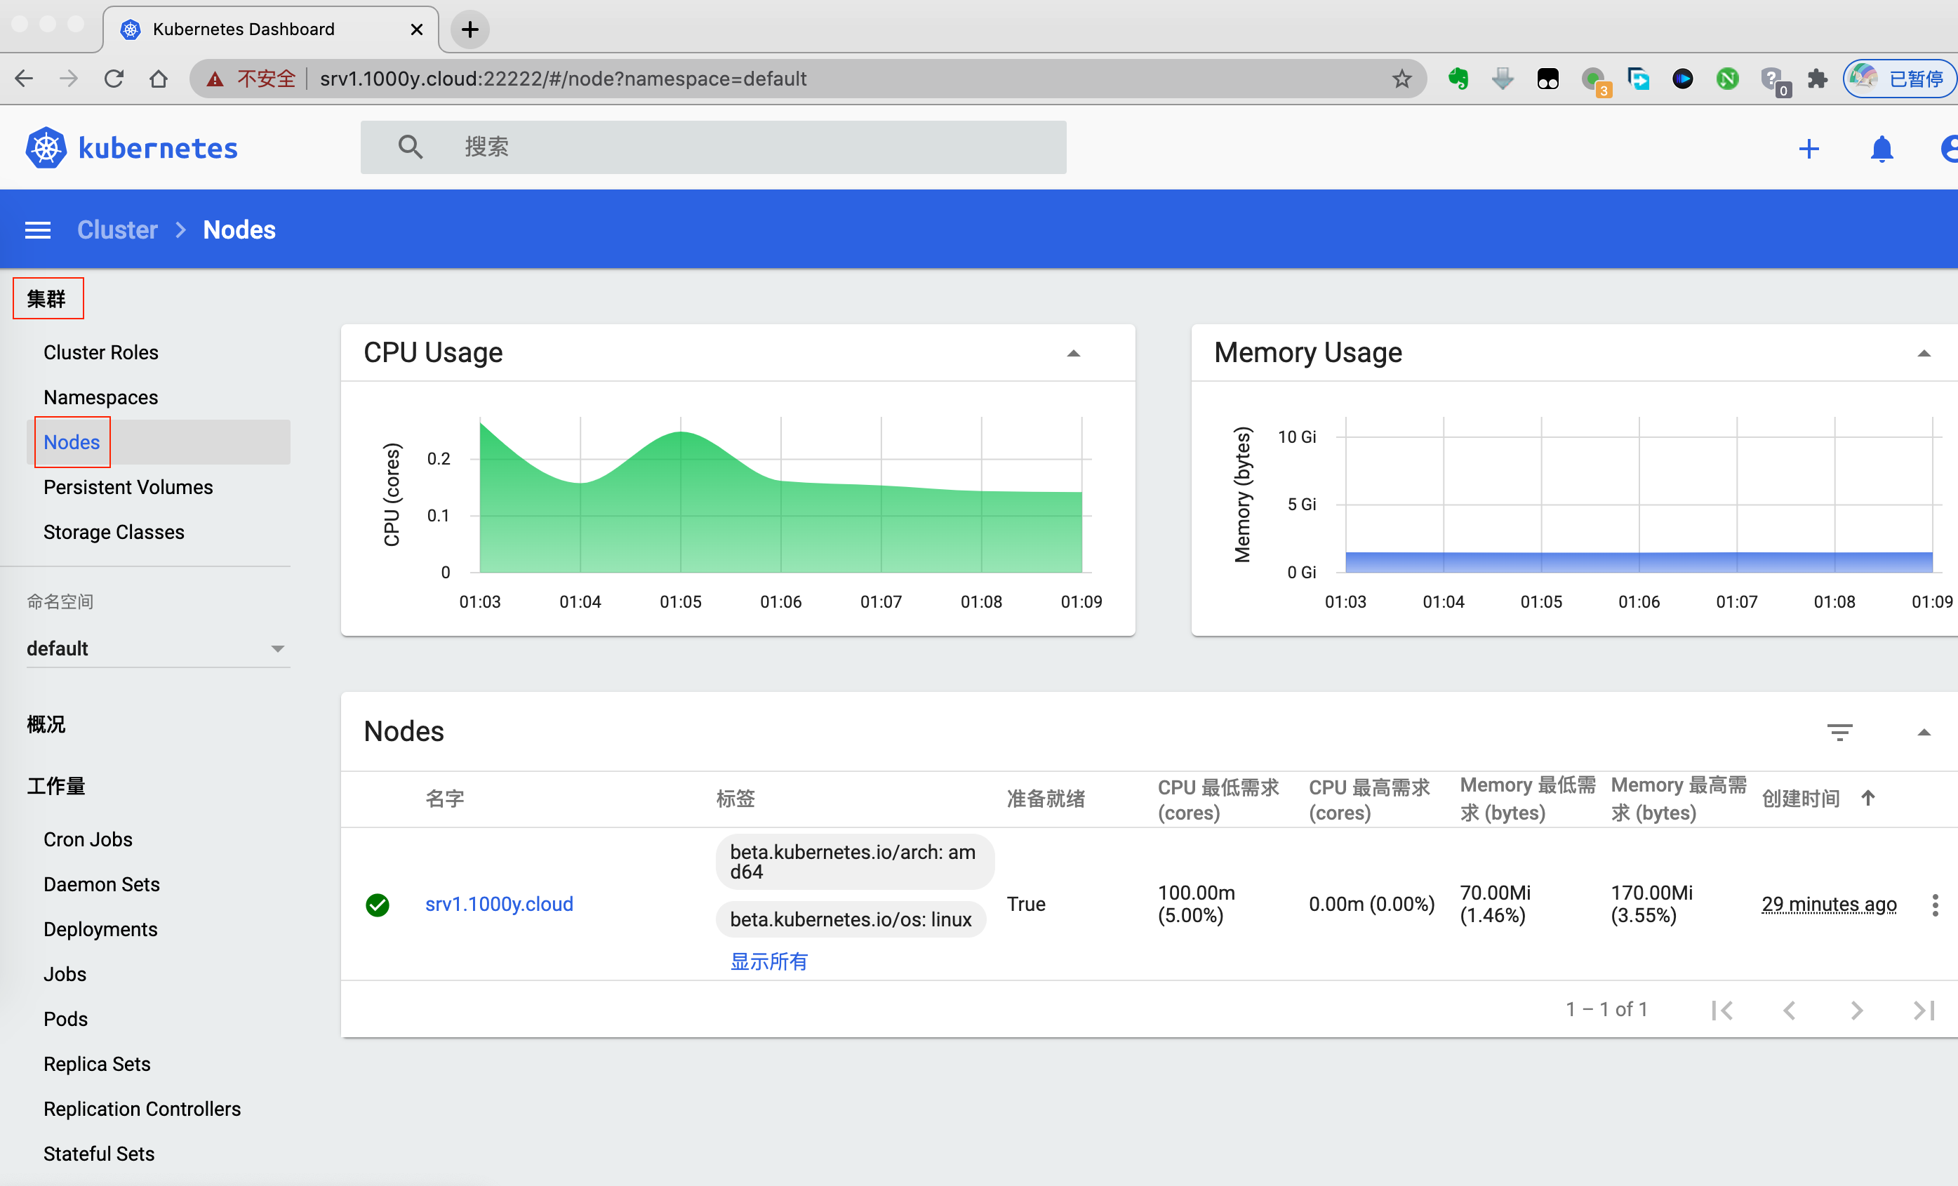Click the 1 – 1 of 1 pagination text

(1606, 1010)
